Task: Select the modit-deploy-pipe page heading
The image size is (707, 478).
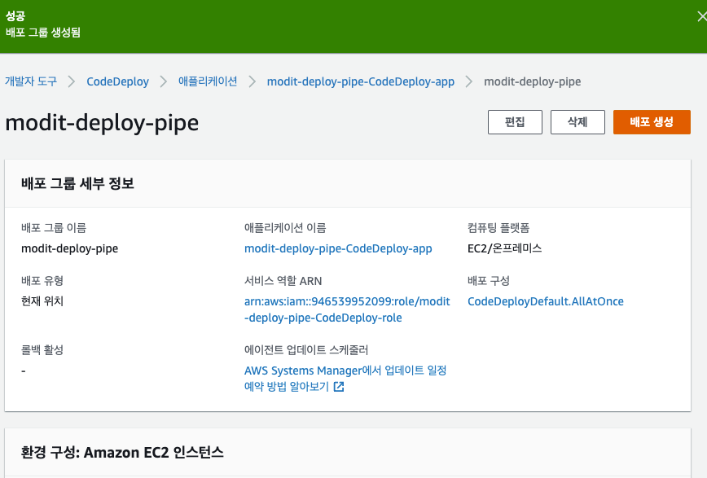Action: pyautogui.click(x=102, y=123)
